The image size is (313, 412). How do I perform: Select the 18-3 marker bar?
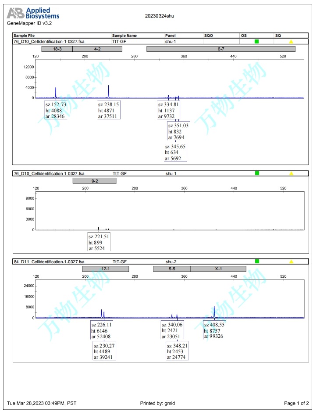pos(57,49)
